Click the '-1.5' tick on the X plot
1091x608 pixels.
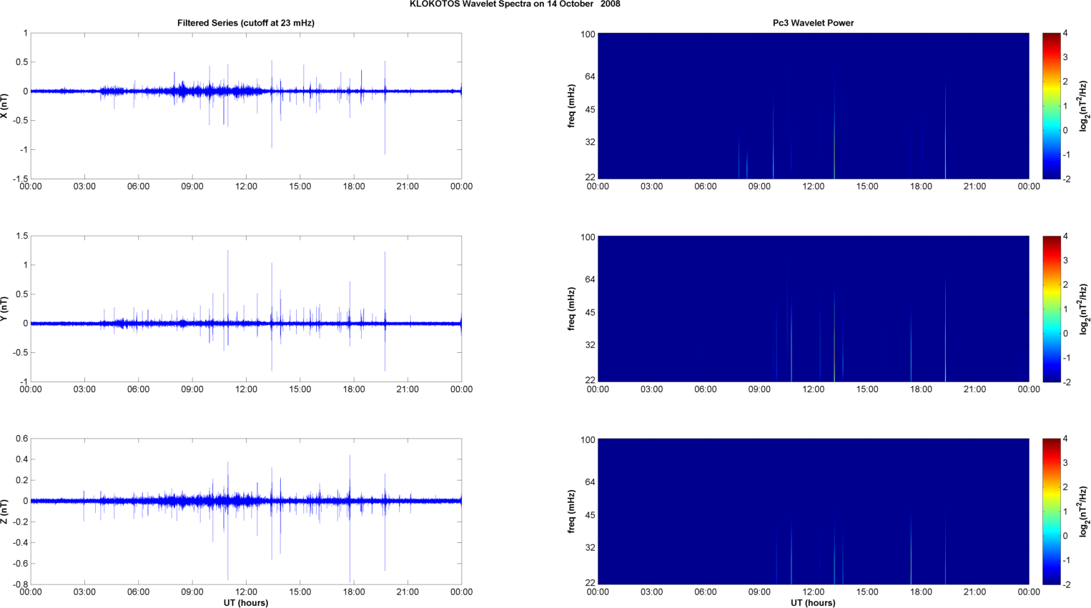(20, 179)
